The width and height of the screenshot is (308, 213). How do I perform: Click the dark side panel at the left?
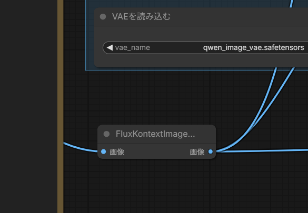tap(28, 106)
